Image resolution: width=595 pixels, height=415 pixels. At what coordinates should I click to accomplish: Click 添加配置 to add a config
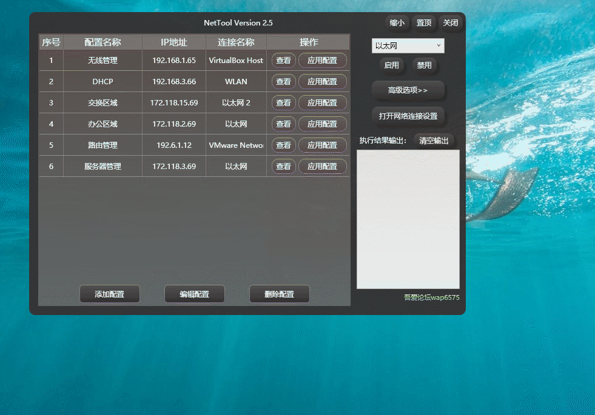point(110,294)
